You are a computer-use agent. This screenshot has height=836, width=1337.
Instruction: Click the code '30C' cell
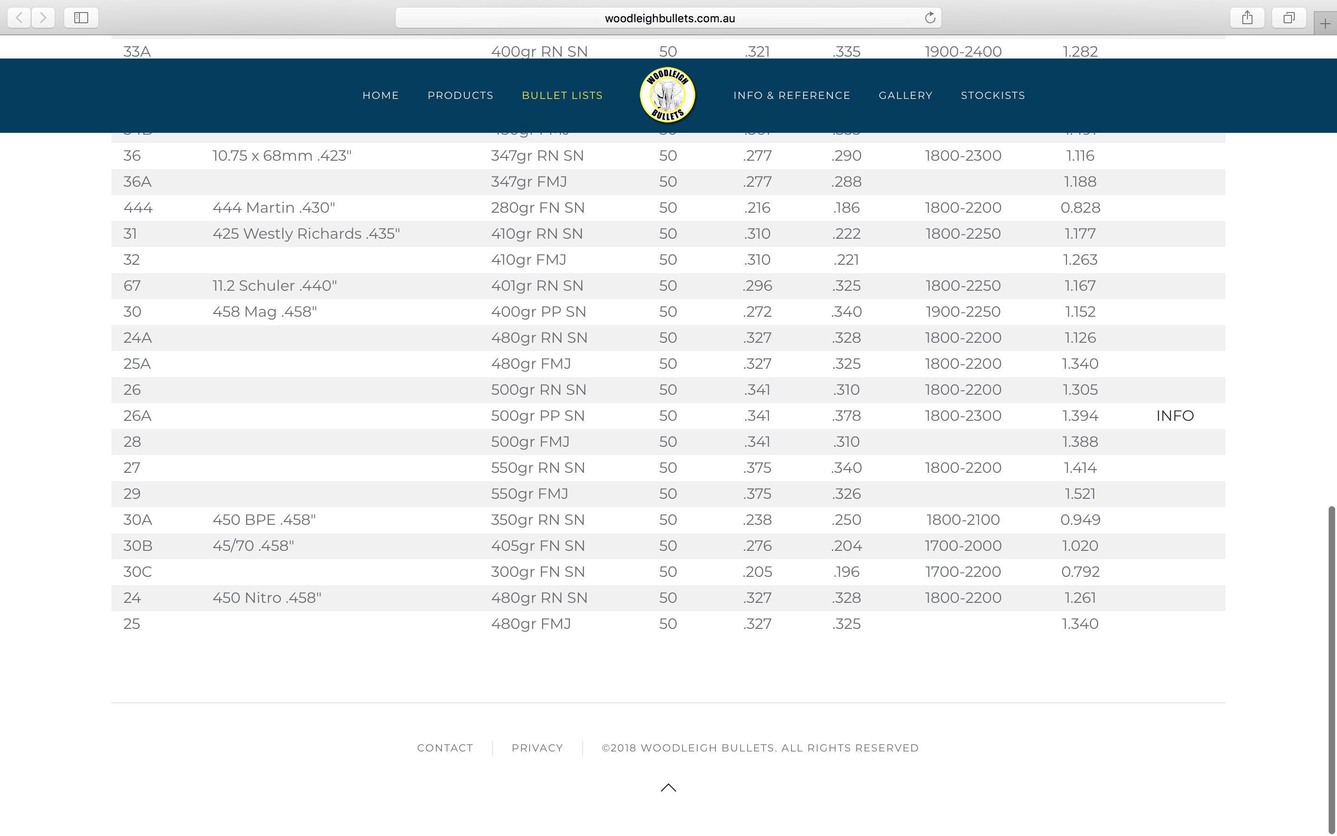coord(137,572)
